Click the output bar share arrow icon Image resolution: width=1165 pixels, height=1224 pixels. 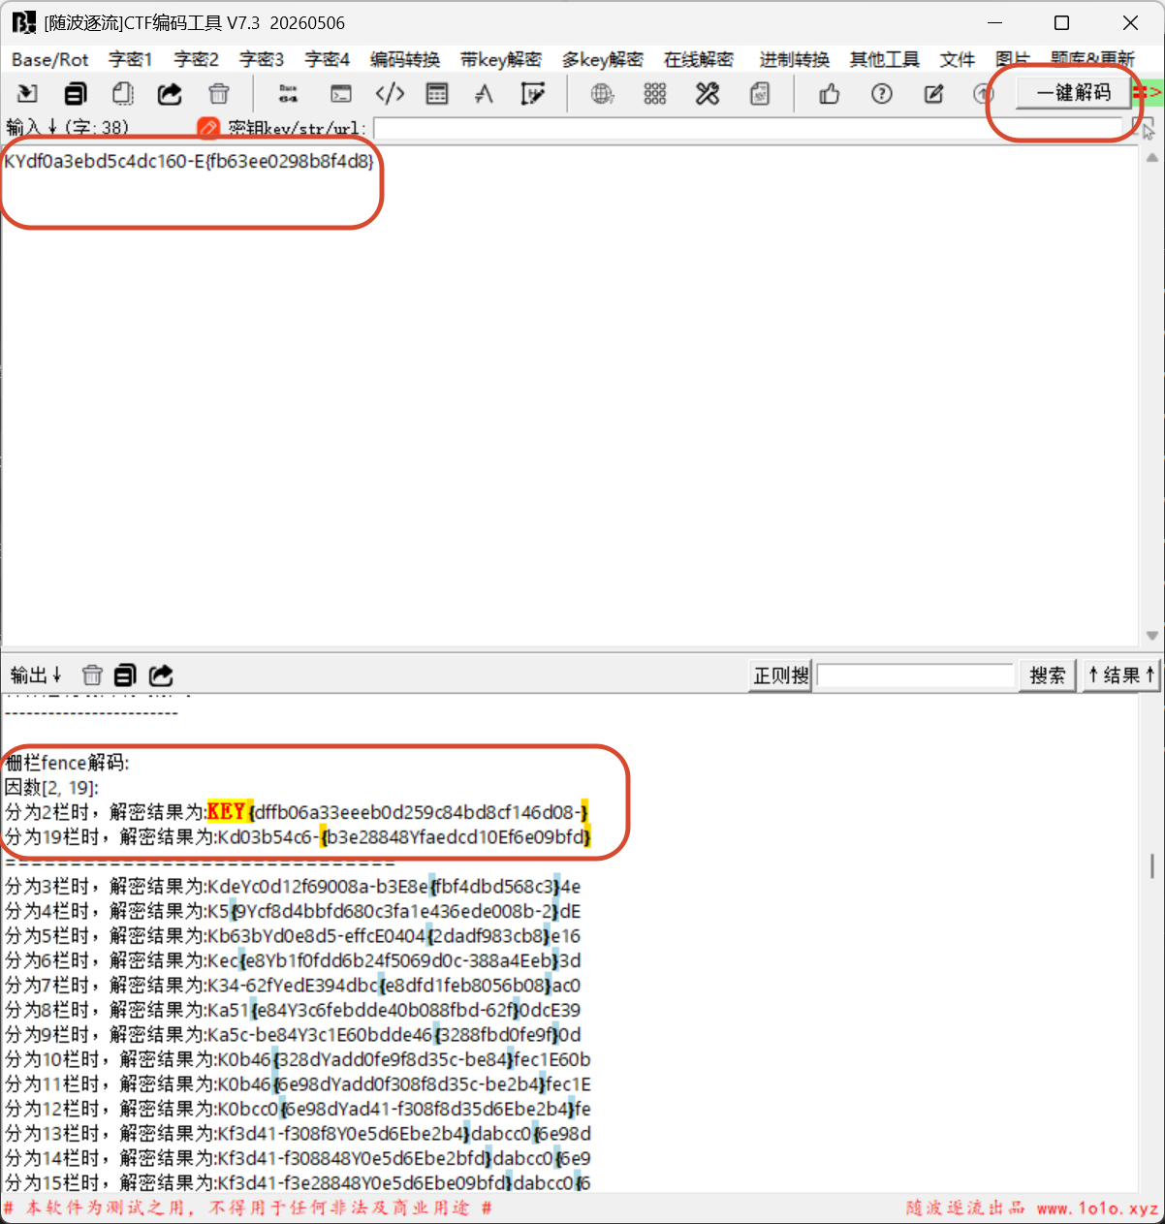[x=161, y=675]
